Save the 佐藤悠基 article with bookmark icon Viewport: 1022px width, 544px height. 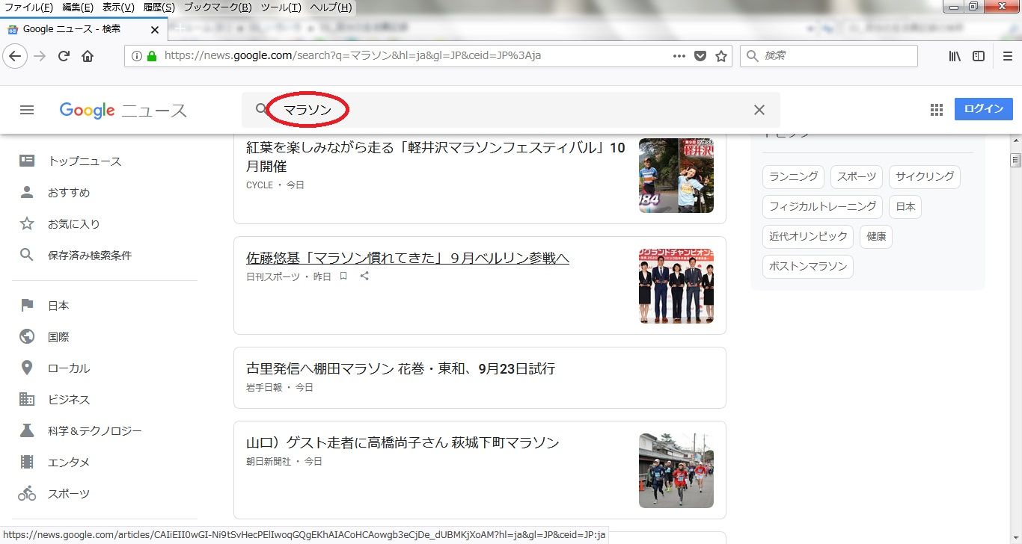[x=343, y=276]
